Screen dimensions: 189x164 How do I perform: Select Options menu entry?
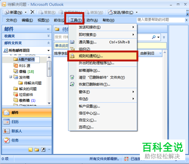[103, 127]
